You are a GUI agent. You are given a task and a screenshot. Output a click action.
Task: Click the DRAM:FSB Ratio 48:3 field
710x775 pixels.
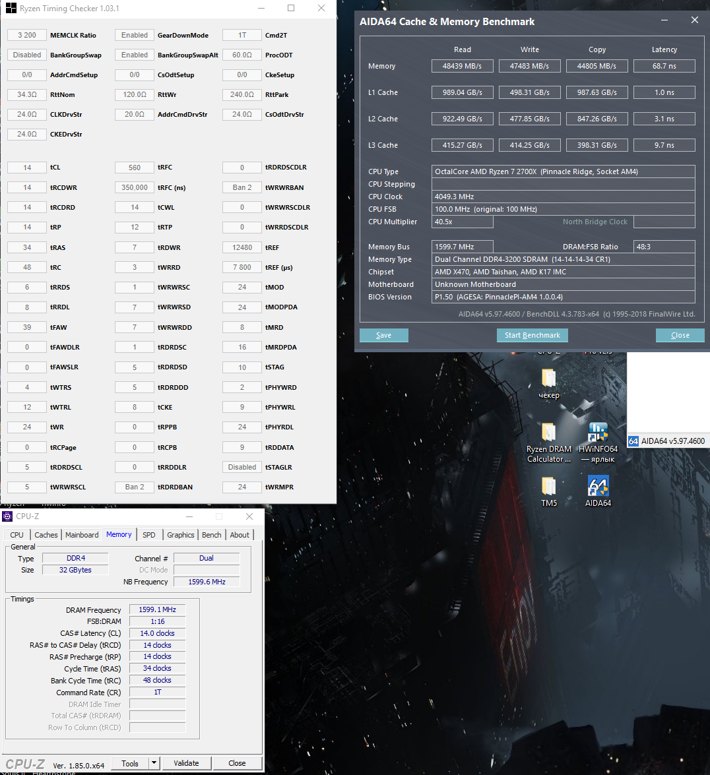click(664, 247)
